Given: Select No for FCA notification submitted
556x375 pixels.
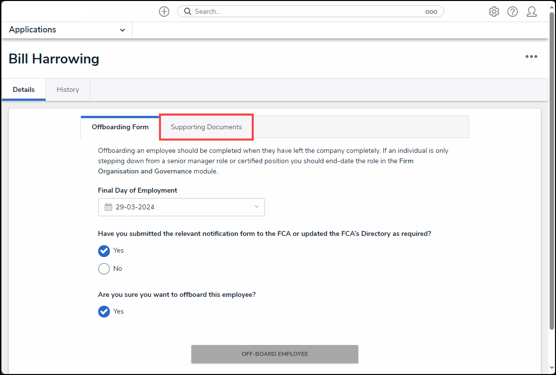Looking at the screenshot, I should 104,269.
